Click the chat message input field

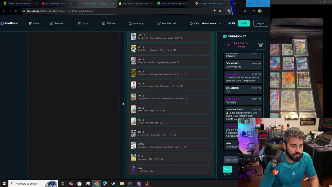231,159
